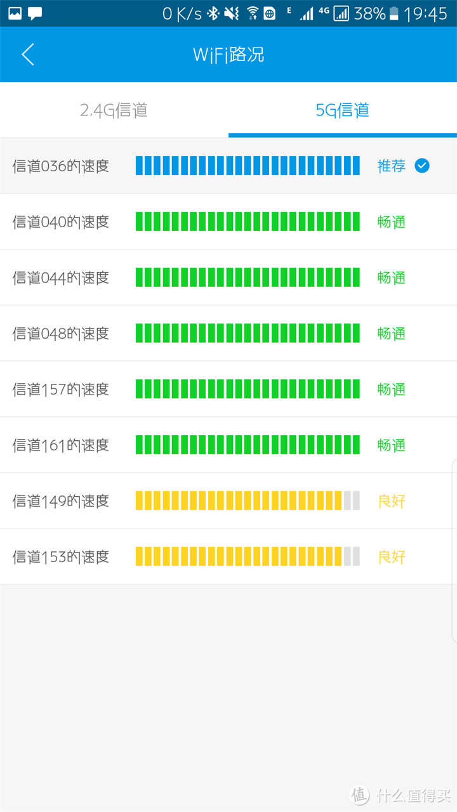The image size is (457, 812).
Task: Tap the WiFi signal icon in status bar
Action: pyautogui.click(x=253, y=13)
